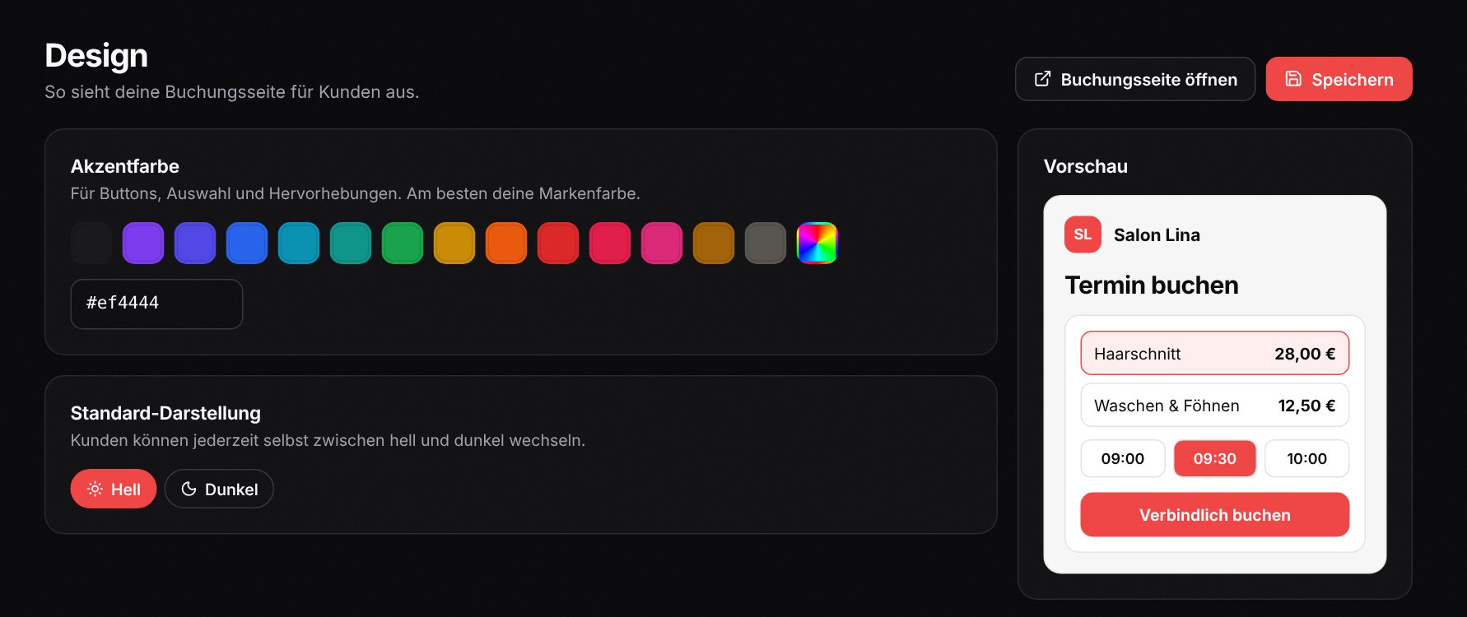
Task: Click the text "Für Buttons, Auswahl und Hervorhebungen. Am besten deine Markenfarbe."
Action: coord(355,193)
